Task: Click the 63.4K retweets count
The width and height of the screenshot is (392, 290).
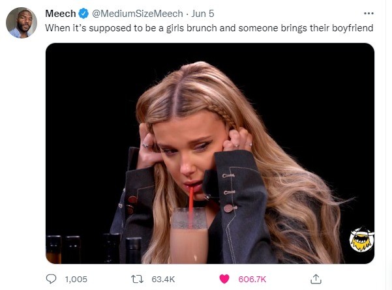Action: coord(163,279)
